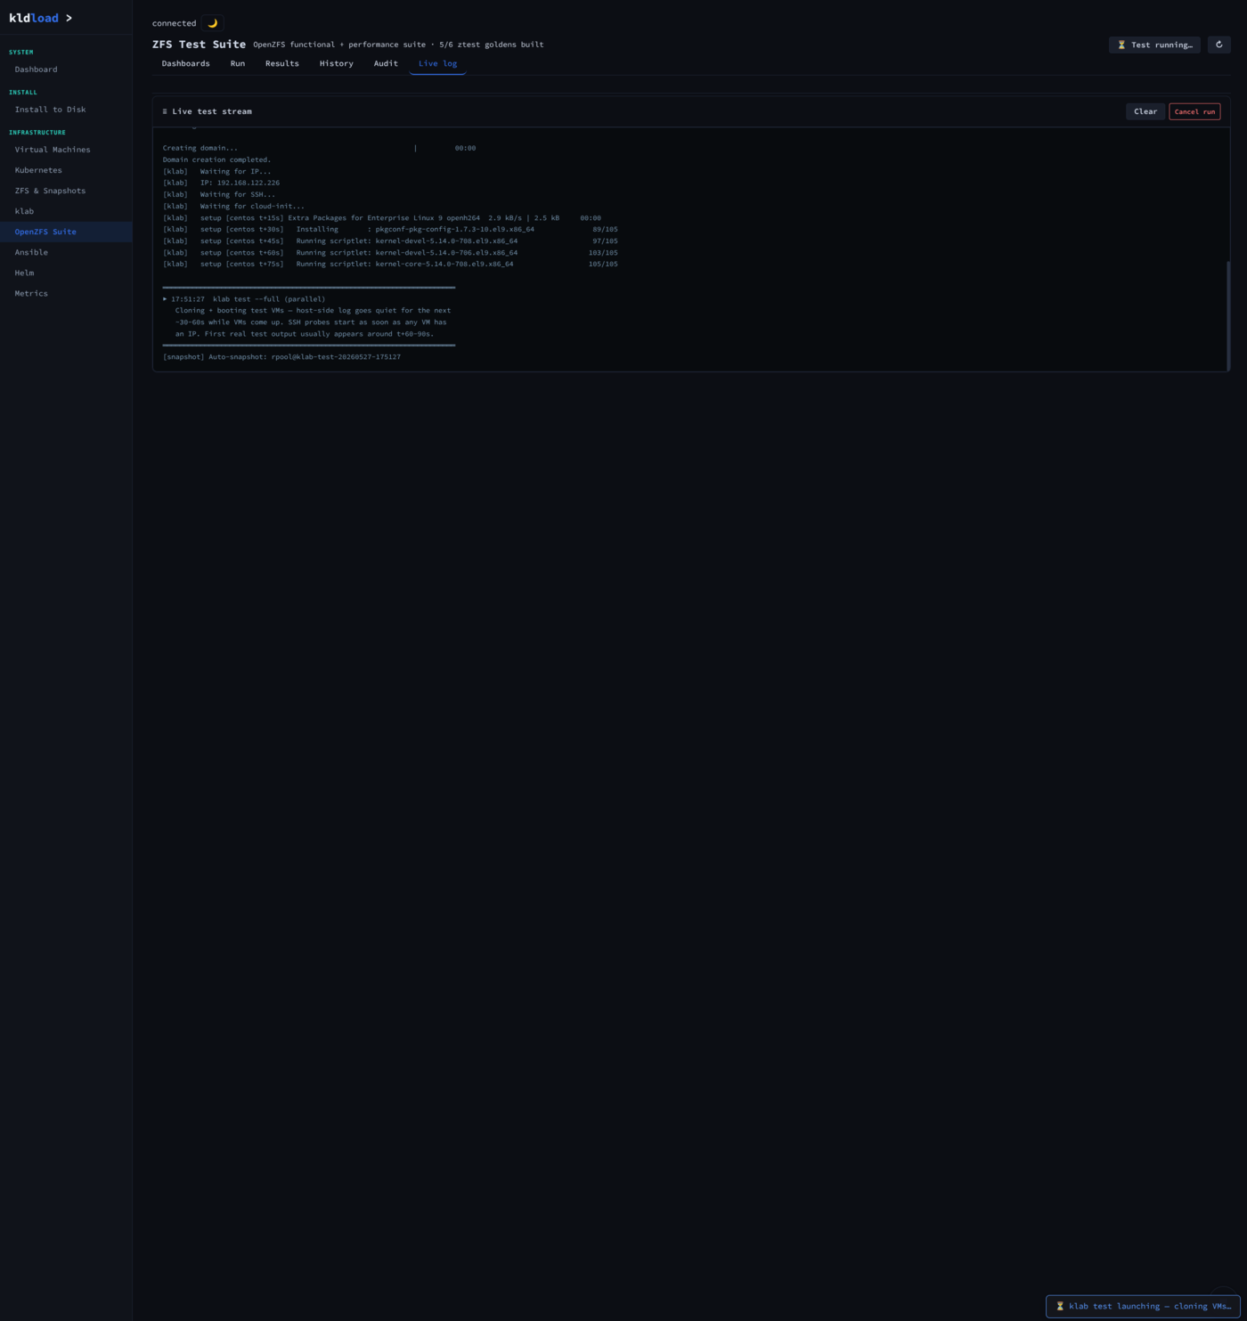Go to Virtual Machines
Viewport: 1247px width, 1321px height.
point(66,150)
